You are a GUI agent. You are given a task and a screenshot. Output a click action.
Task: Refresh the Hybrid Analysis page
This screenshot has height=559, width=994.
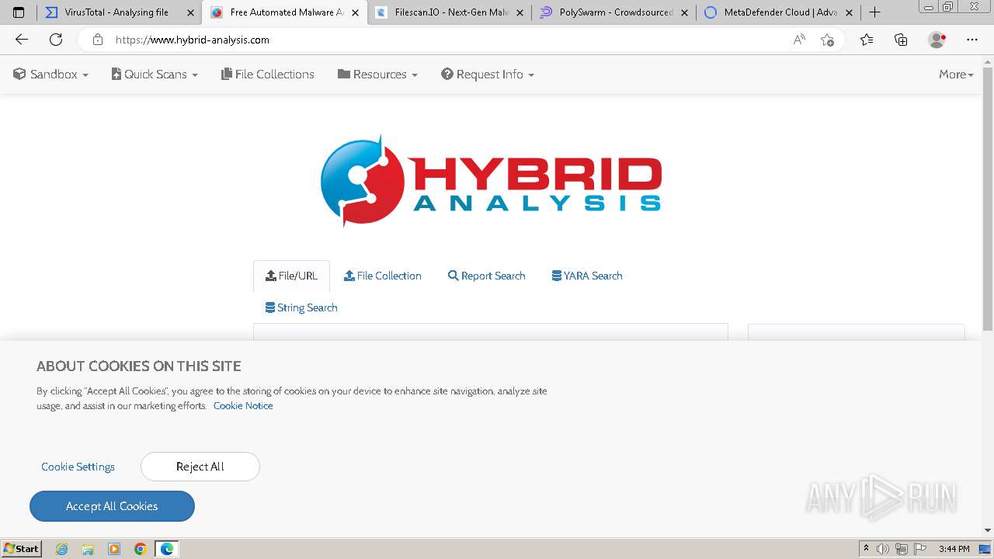pyautogui.click(x=56, y=40)
